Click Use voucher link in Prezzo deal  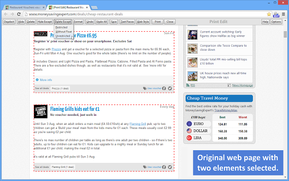[154, 88]
